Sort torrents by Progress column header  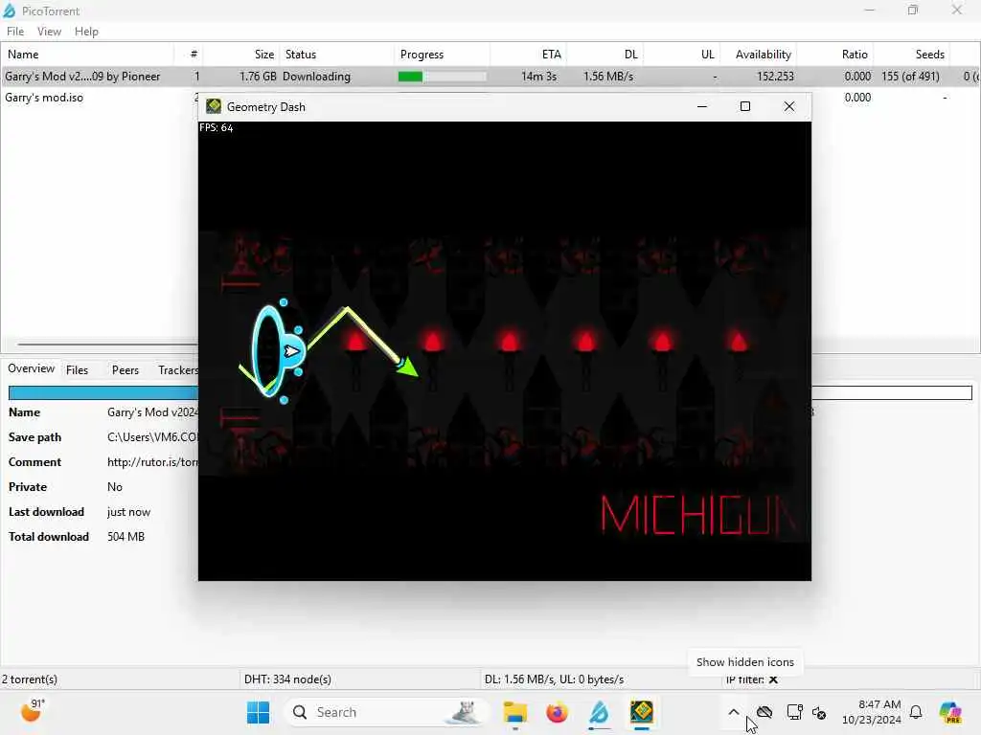tap(442, 55)
